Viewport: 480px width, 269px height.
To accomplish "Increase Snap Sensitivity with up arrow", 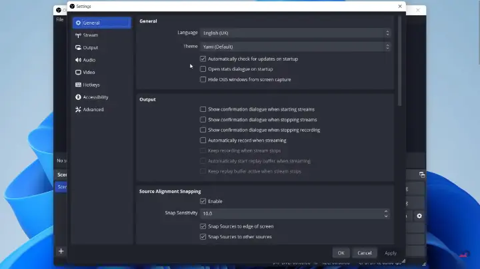I will click(x=386, y=211).
